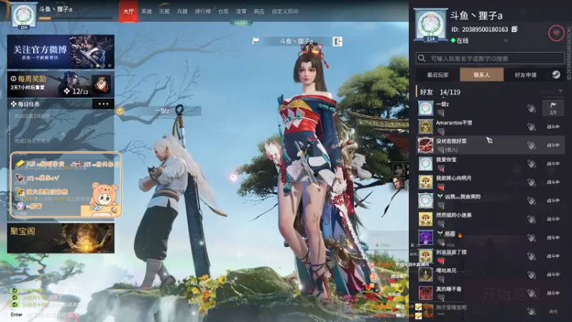Wave at friend 我欲将心向明月
The height and width of the screenshot is (322, 572).
click(x=531, y=182)
